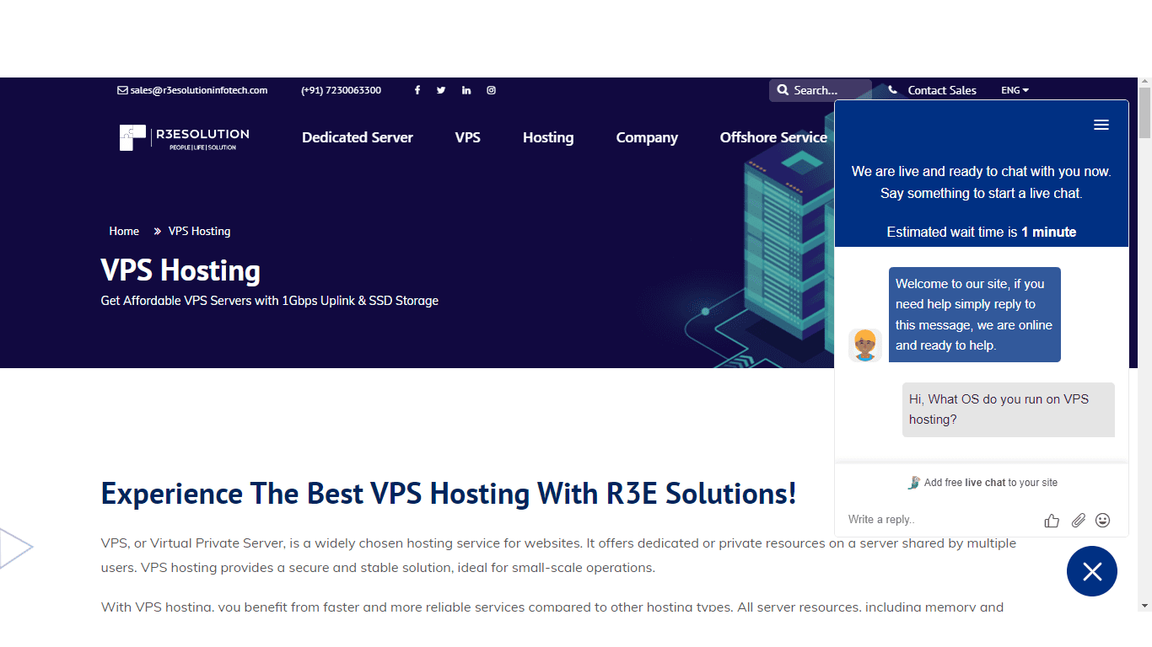Click the welcome message chat bubble
The width and height of the screenshot is (1152, 647).
tap(975, 315)
